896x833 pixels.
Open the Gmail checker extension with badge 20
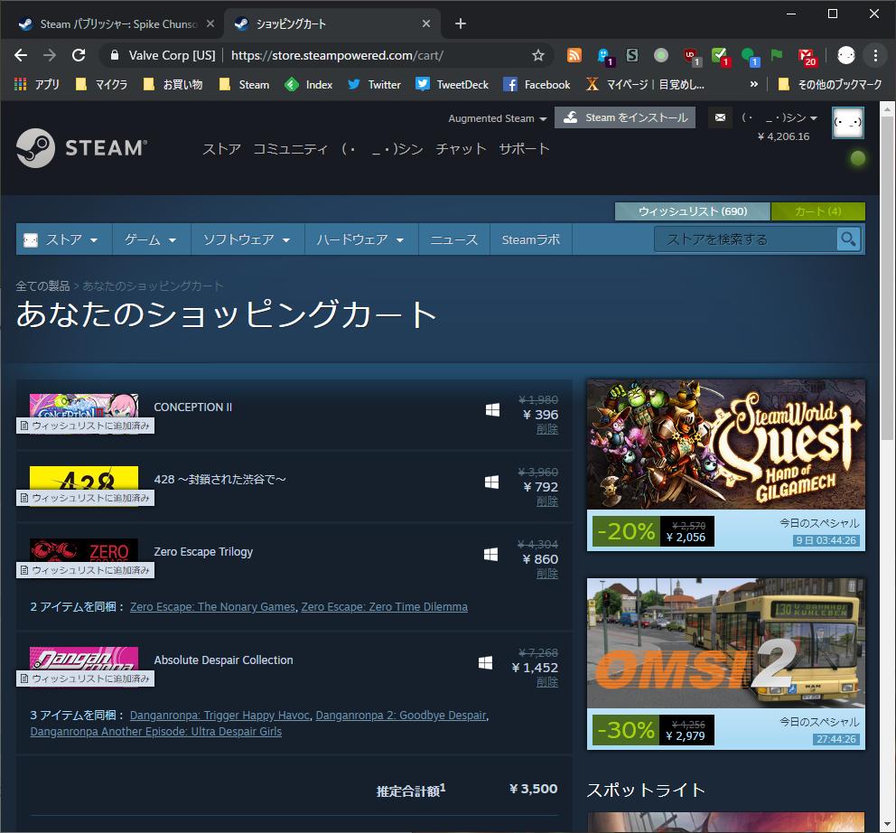click(807, 56)
